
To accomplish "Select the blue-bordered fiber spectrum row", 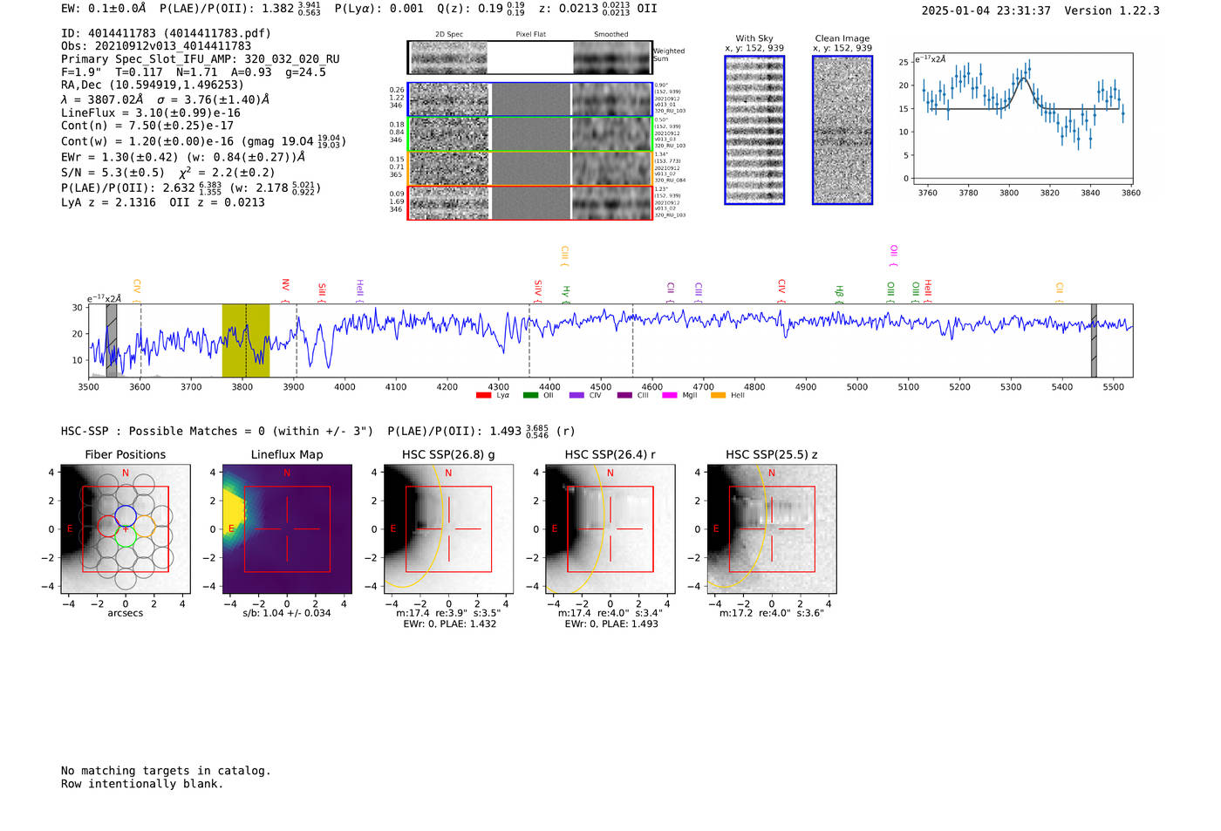I will pyautogui.click(x=530, y=100).
